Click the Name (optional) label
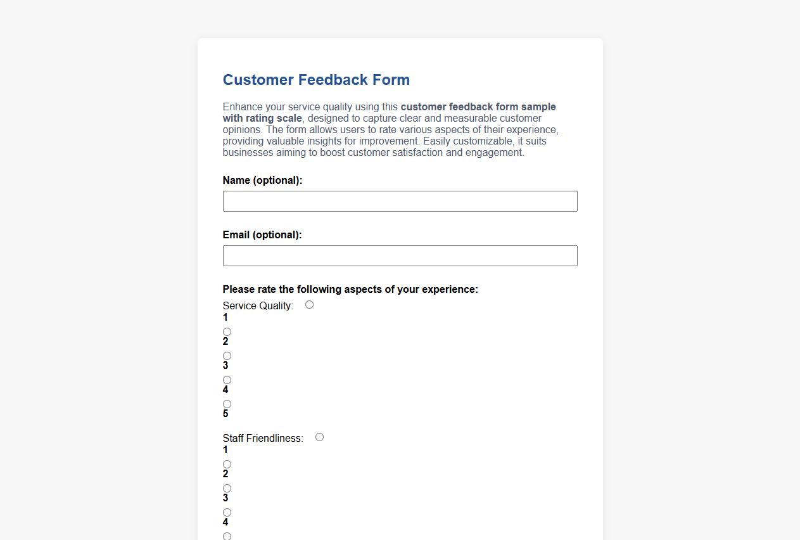The width and height of the screenshot is (800, 540). pos(262,180)
